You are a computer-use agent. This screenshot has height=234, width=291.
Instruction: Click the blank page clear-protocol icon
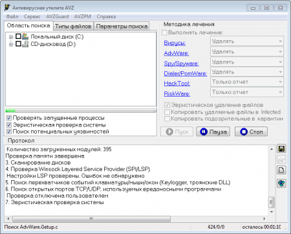pyautogui.click(x=281, y=170)
